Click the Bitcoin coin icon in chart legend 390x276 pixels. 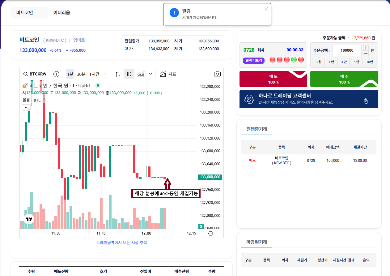pos(25,85)
